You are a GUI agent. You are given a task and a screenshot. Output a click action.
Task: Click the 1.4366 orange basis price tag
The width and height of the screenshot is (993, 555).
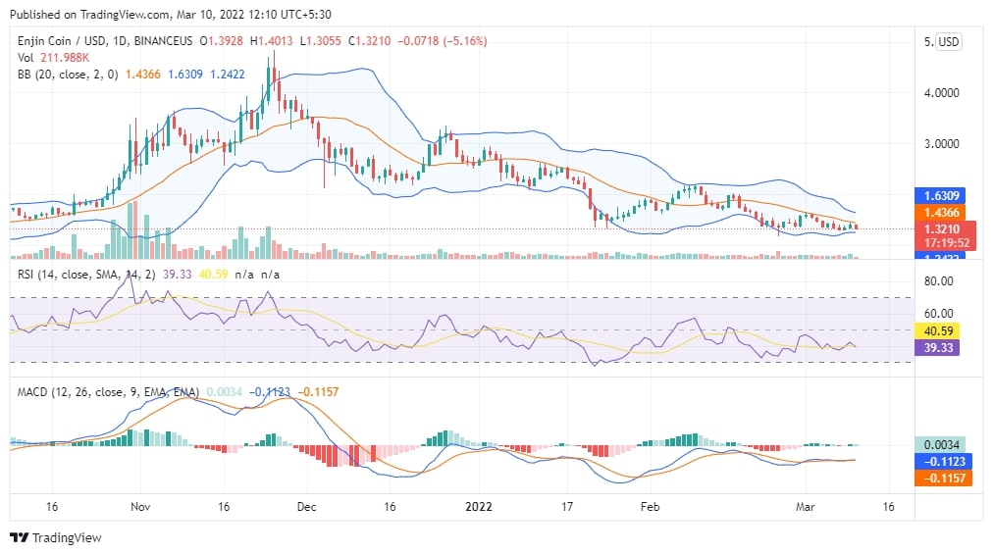tap(940, 213)
